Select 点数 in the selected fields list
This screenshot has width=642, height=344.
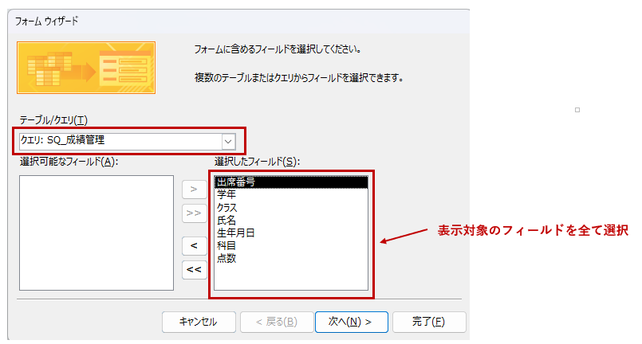tap(226, 259)
